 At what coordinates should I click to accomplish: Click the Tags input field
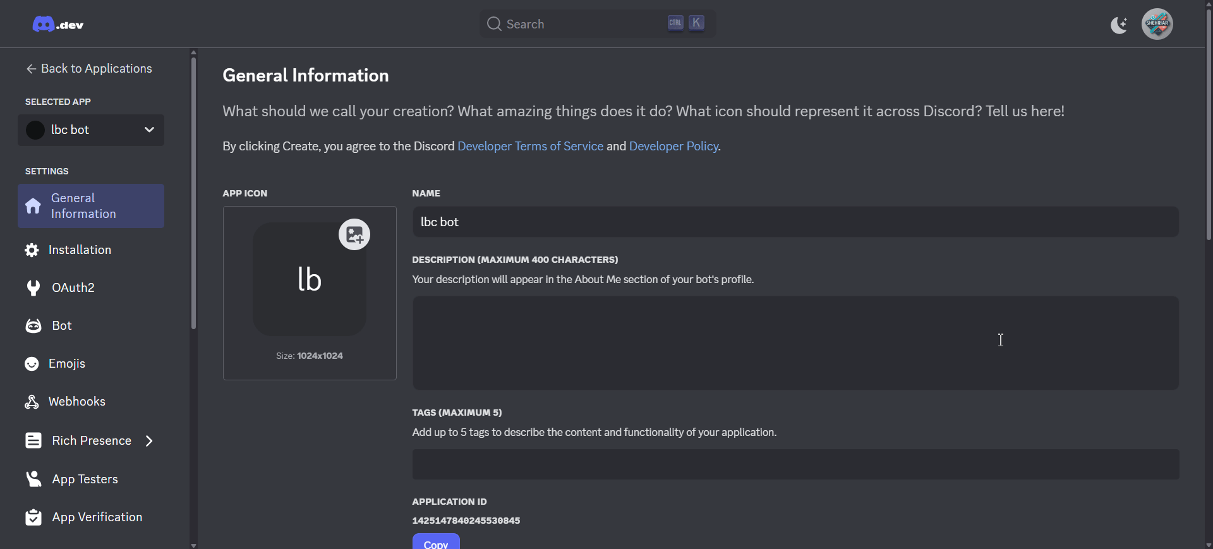point(795,464)
